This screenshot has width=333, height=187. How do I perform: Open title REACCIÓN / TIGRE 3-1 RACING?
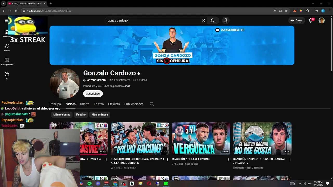coord(191,159)
